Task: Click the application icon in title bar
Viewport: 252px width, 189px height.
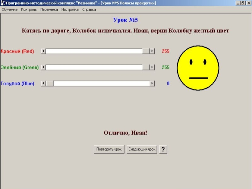Action: click(3, 3)
